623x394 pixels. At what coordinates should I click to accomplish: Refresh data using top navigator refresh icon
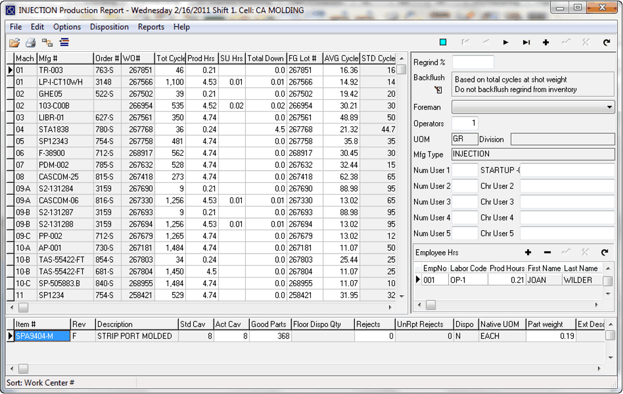[606, 42]
